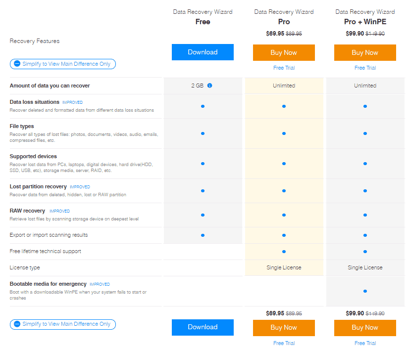Image resolution: width=408 pixels, height=348 pixels.
Task: Click IMPROVED badge next to RAW recovery
Action: click(x=59, y=211)
